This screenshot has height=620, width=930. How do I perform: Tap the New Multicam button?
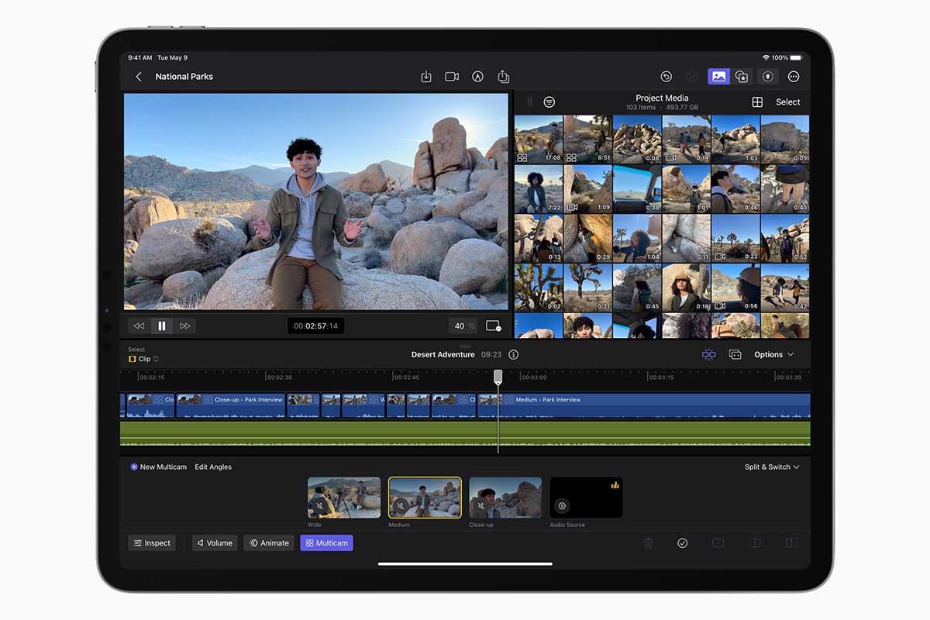pyautogui.click(x=158, y=467)
